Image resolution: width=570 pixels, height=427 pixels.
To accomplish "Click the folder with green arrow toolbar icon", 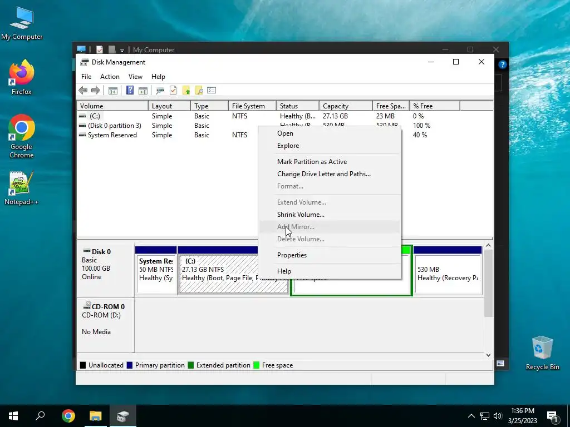I will (x=186, y=91).
